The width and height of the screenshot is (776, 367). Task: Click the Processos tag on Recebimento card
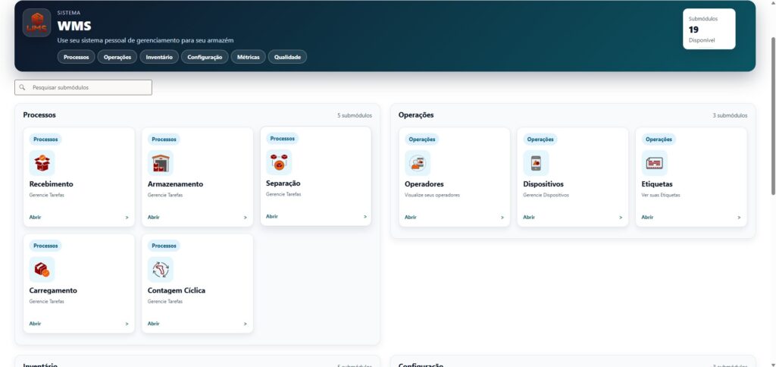pos(45,140)
